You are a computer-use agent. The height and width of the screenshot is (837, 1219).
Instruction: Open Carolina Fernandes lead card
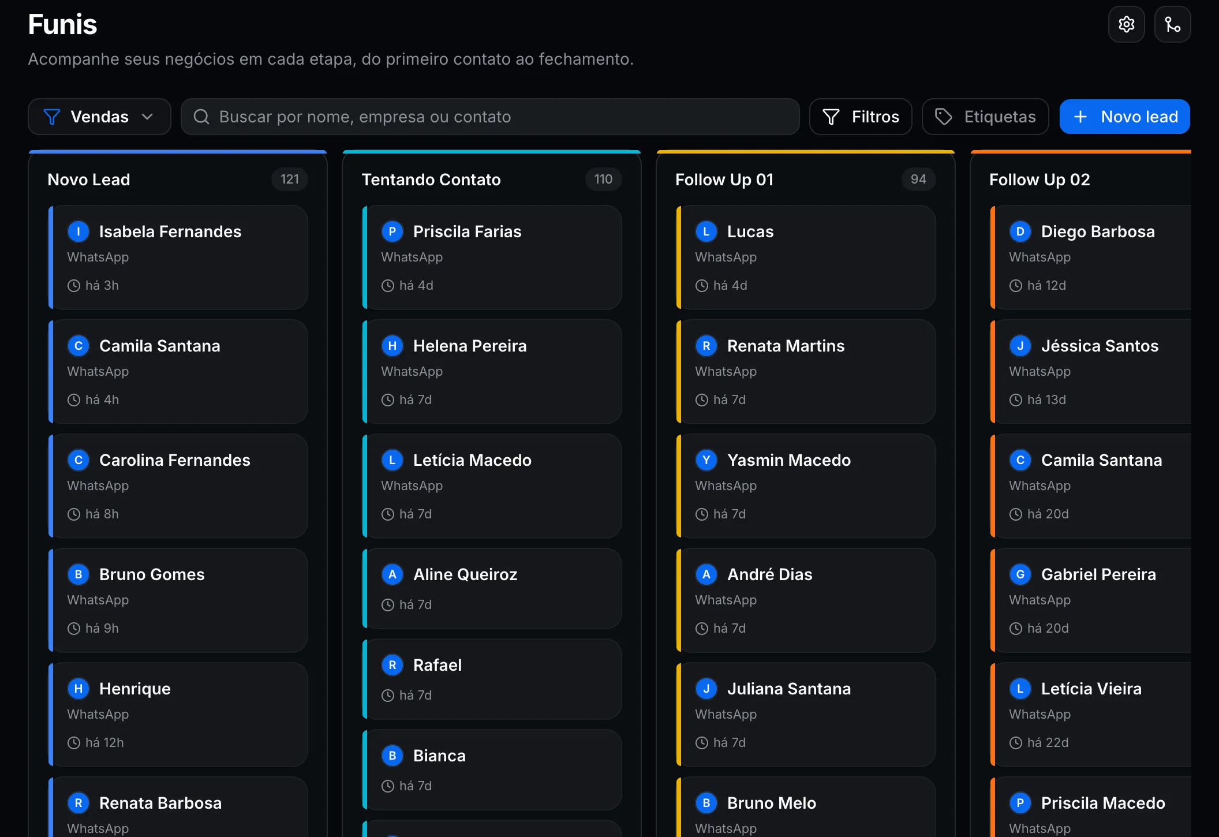(178, 486)
